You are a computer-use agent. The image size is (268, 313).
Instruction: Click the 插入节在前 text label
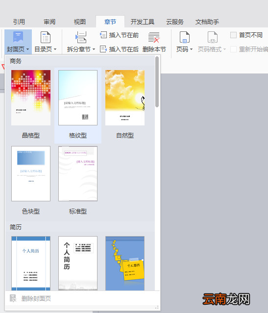click(x=124, y=35)
